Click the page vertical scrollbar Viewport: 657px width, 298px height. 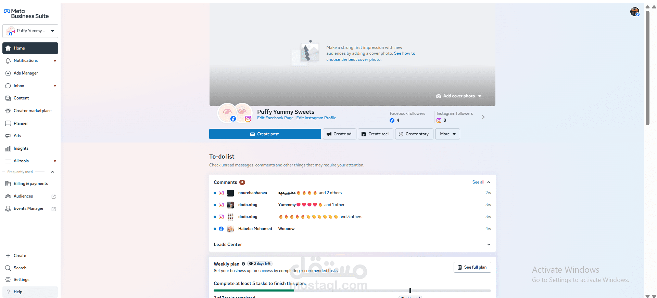(647, 68)
